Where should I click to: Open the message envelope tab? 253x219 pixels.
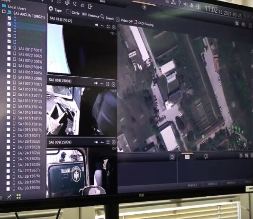(x=187, y=157)
